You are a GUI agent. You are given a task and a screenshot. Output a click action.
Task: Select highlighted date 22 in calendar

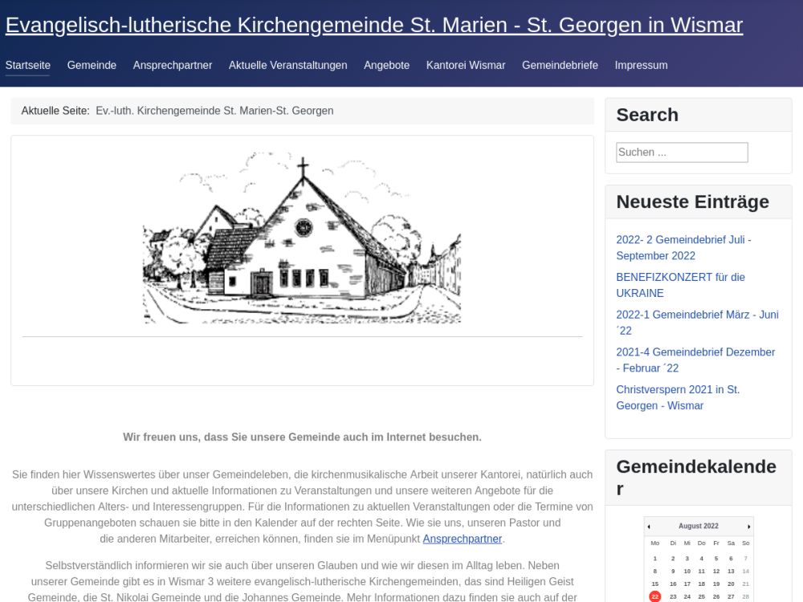click(654, 596)
